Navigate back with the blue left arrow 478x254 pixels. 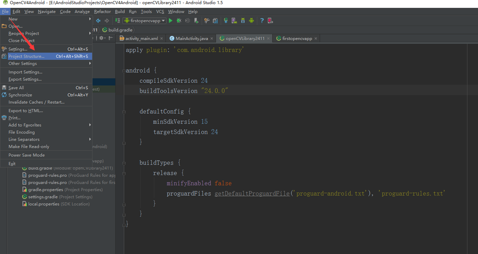pos(98,21)
